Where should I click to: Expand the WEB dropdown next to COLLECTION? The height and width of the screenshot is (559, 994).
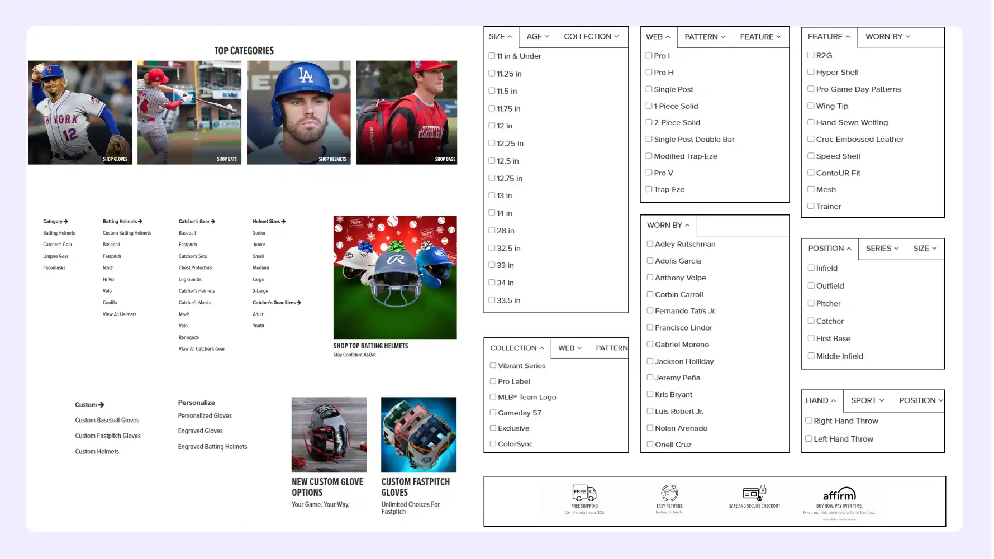coord(570,348)
